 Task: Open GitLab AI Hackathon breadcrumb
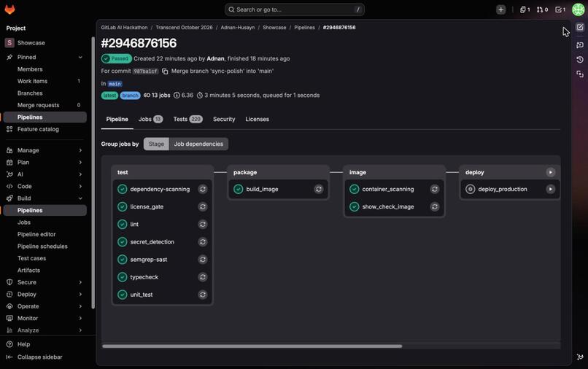pyautogui.click(x=124, y=28)
